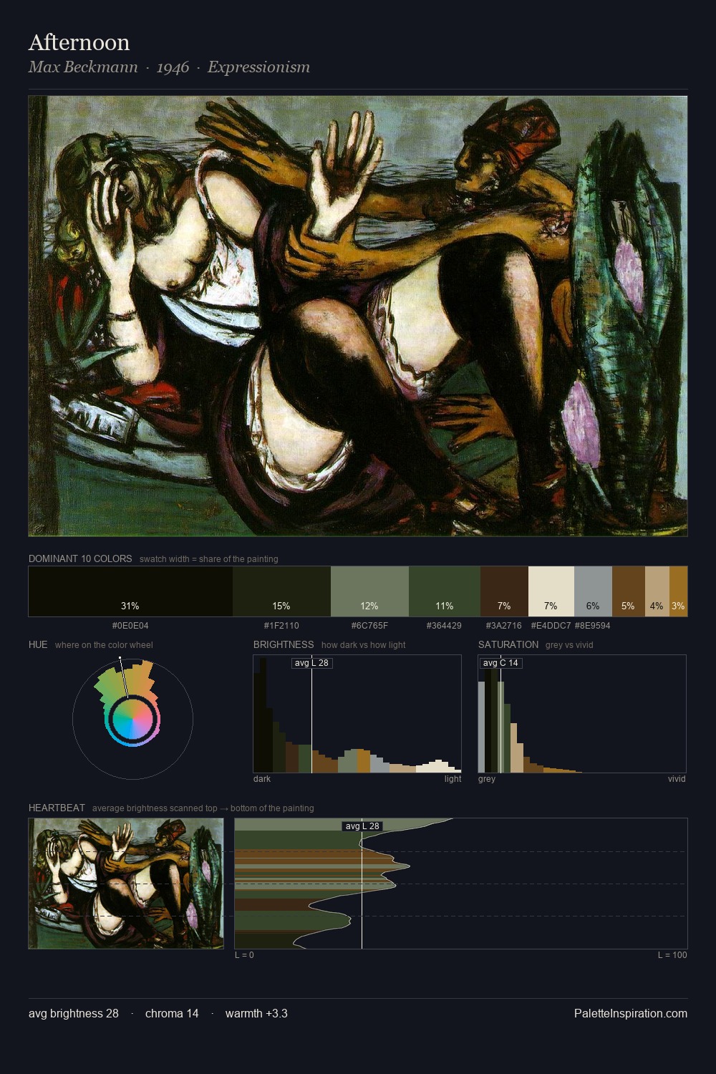This screenshot has width=716, height=1074.
Task: Select the 15% dark green swatch #1F2110
Action: click(x=281, y=591)
